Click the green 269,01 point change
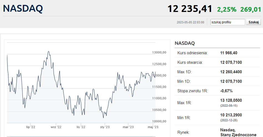The width and height of the screenshot is (263, 137). click(251, 9)
